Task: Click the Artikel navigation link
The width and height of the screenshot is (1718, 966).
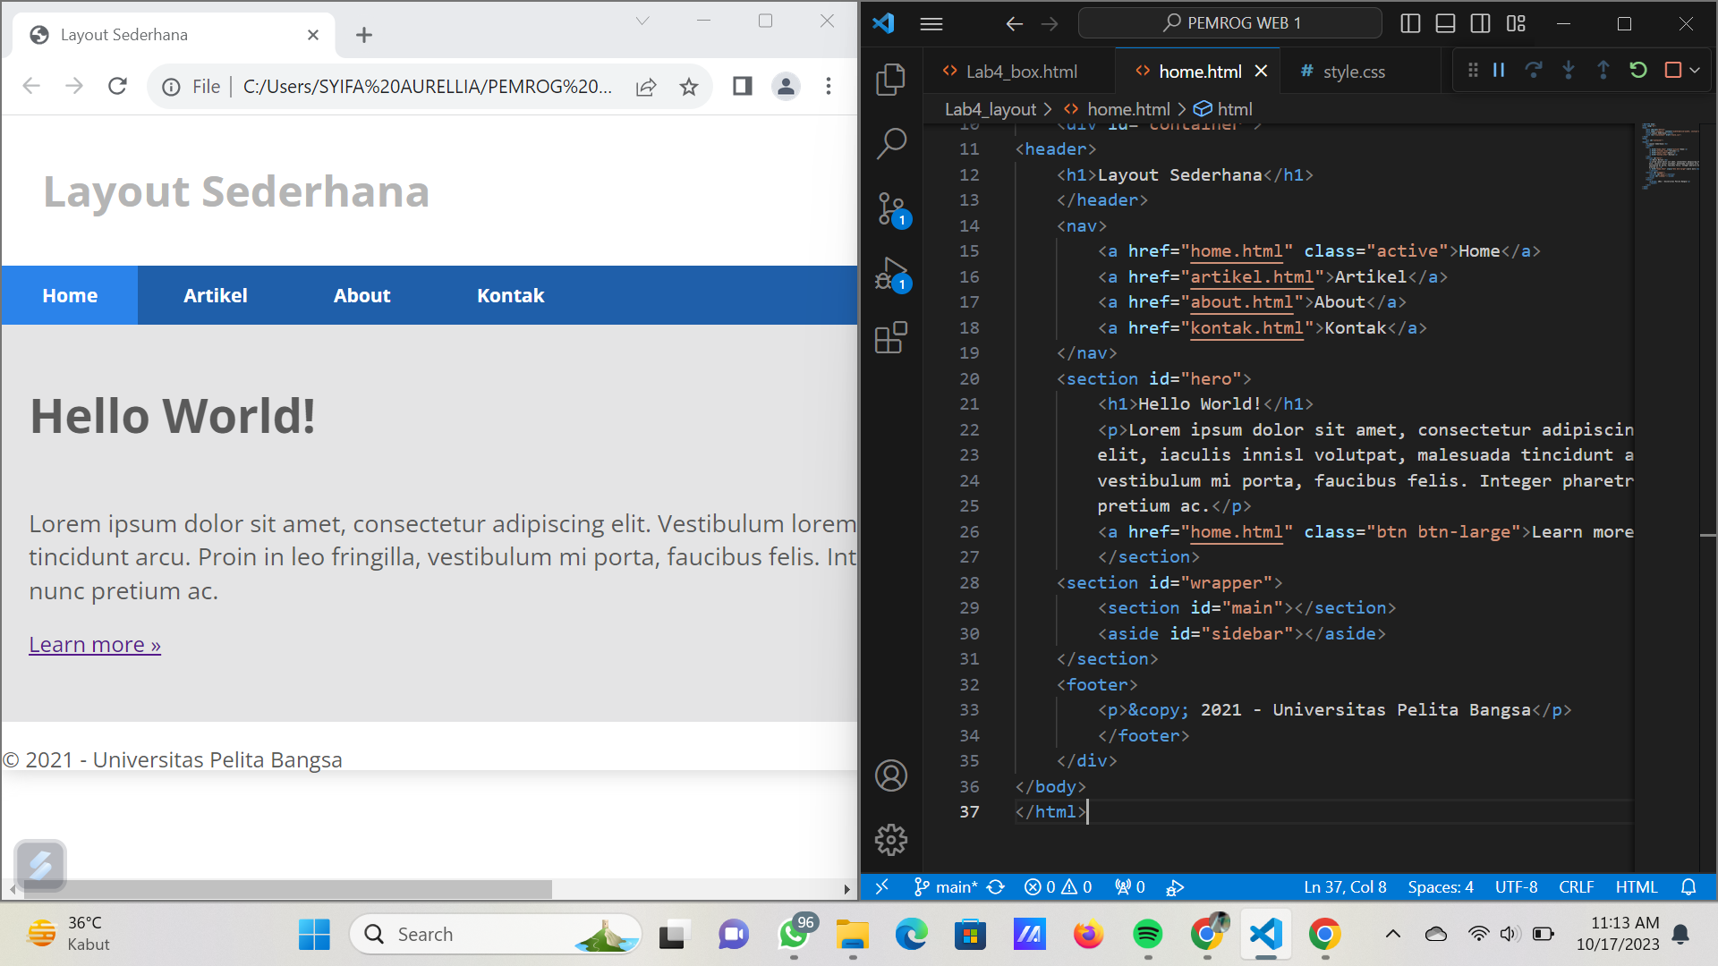Action: 215,295
